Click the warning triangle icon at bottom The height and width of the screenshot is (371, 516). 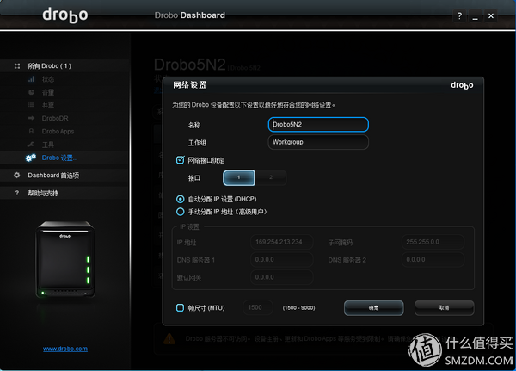169,338
